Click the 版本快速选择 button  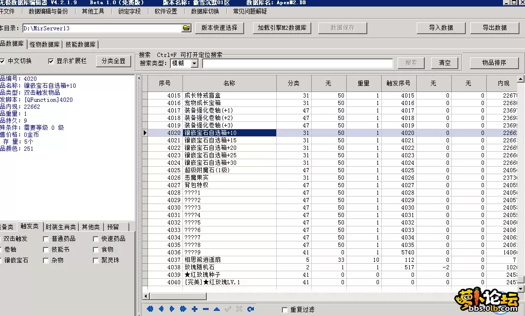[x=219, y=28]
